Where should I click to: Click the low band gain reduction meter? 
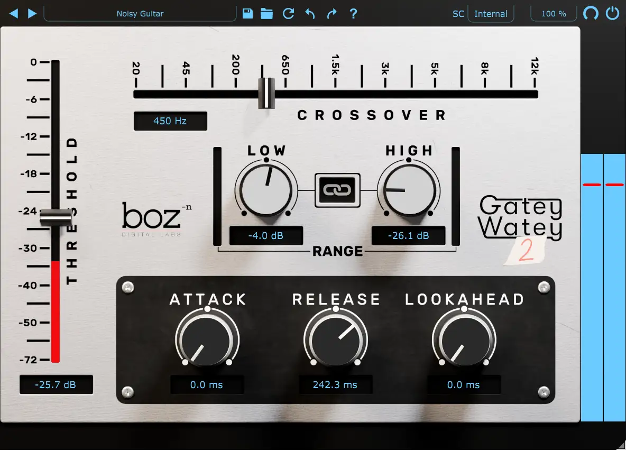pyautogui.click(x=218, y=197)
